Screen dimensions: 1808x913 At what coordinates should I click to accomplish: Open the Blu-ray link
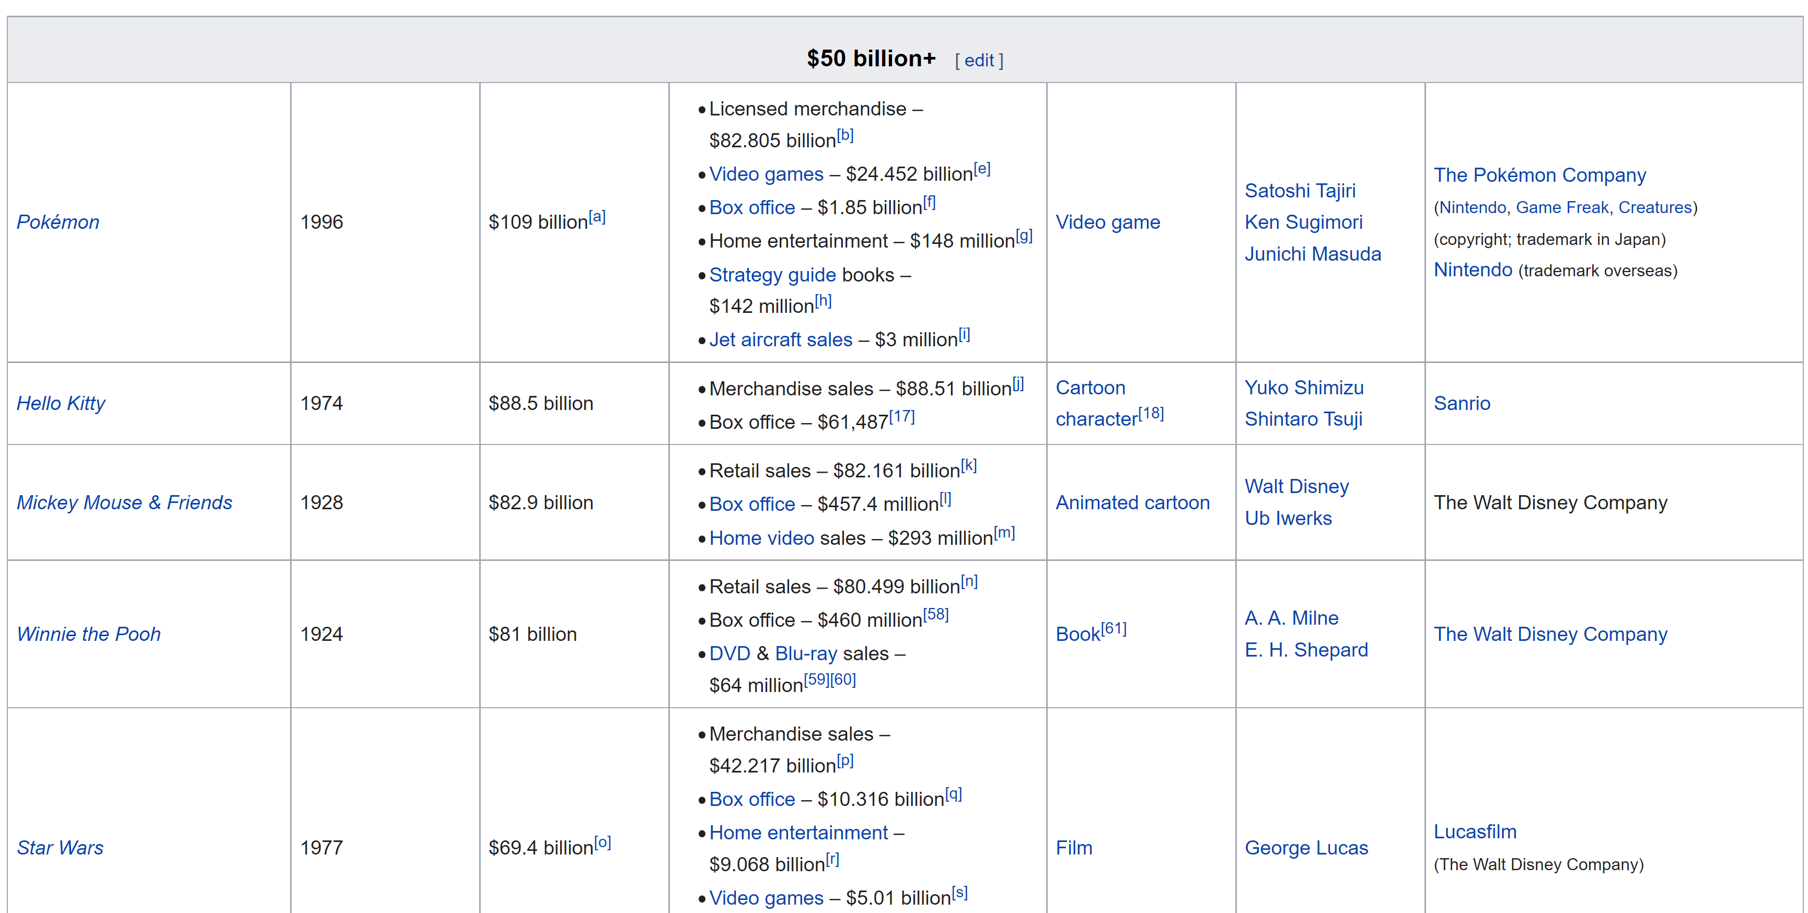(806, 653)
